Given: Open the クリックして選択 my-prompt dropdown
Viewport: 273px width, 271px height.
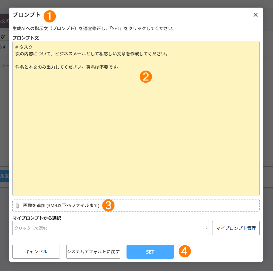Looking at the screenshot, I should point(111,228).
